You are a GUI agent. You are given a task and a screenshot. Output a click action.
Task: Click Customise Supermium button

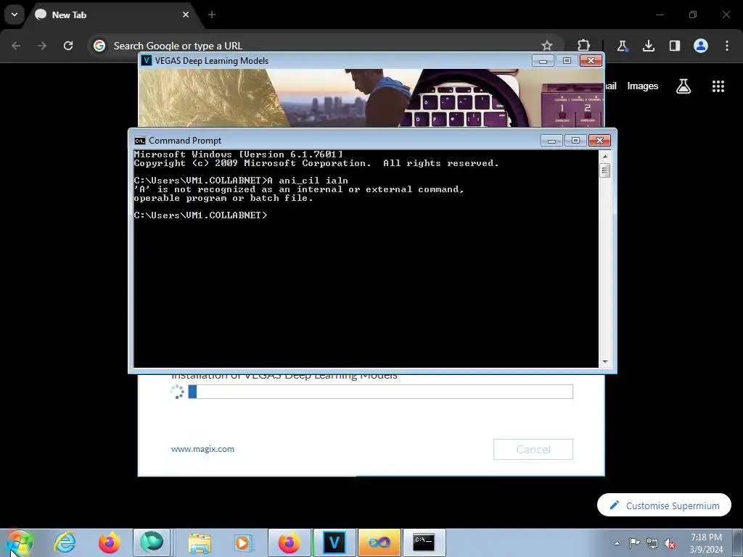(x=664, y=506)
